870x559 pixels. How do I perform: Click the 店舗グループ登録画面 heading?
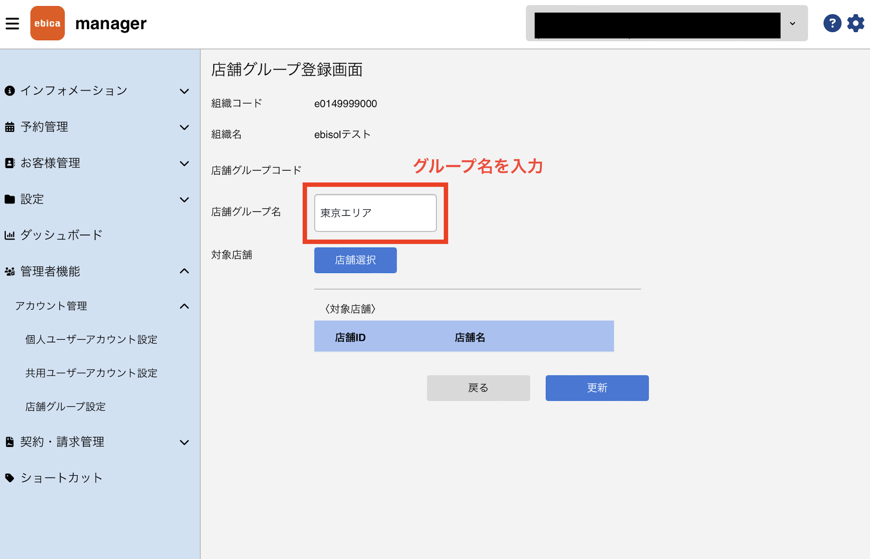[x=287, y=70]
